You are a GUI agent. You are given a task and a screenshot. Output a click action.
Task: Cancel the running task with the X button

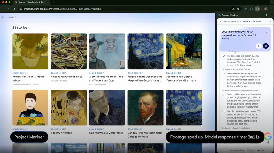(259, 46)
